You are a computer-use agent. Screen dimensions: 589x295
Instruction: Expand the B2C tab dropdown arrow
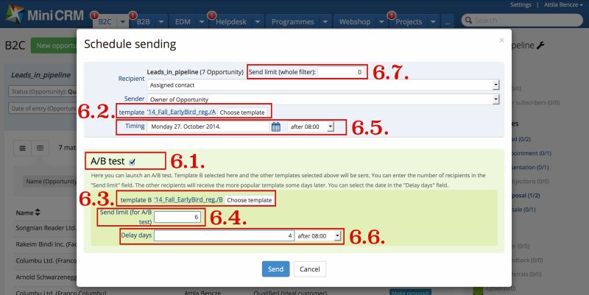tap(123, 22)
